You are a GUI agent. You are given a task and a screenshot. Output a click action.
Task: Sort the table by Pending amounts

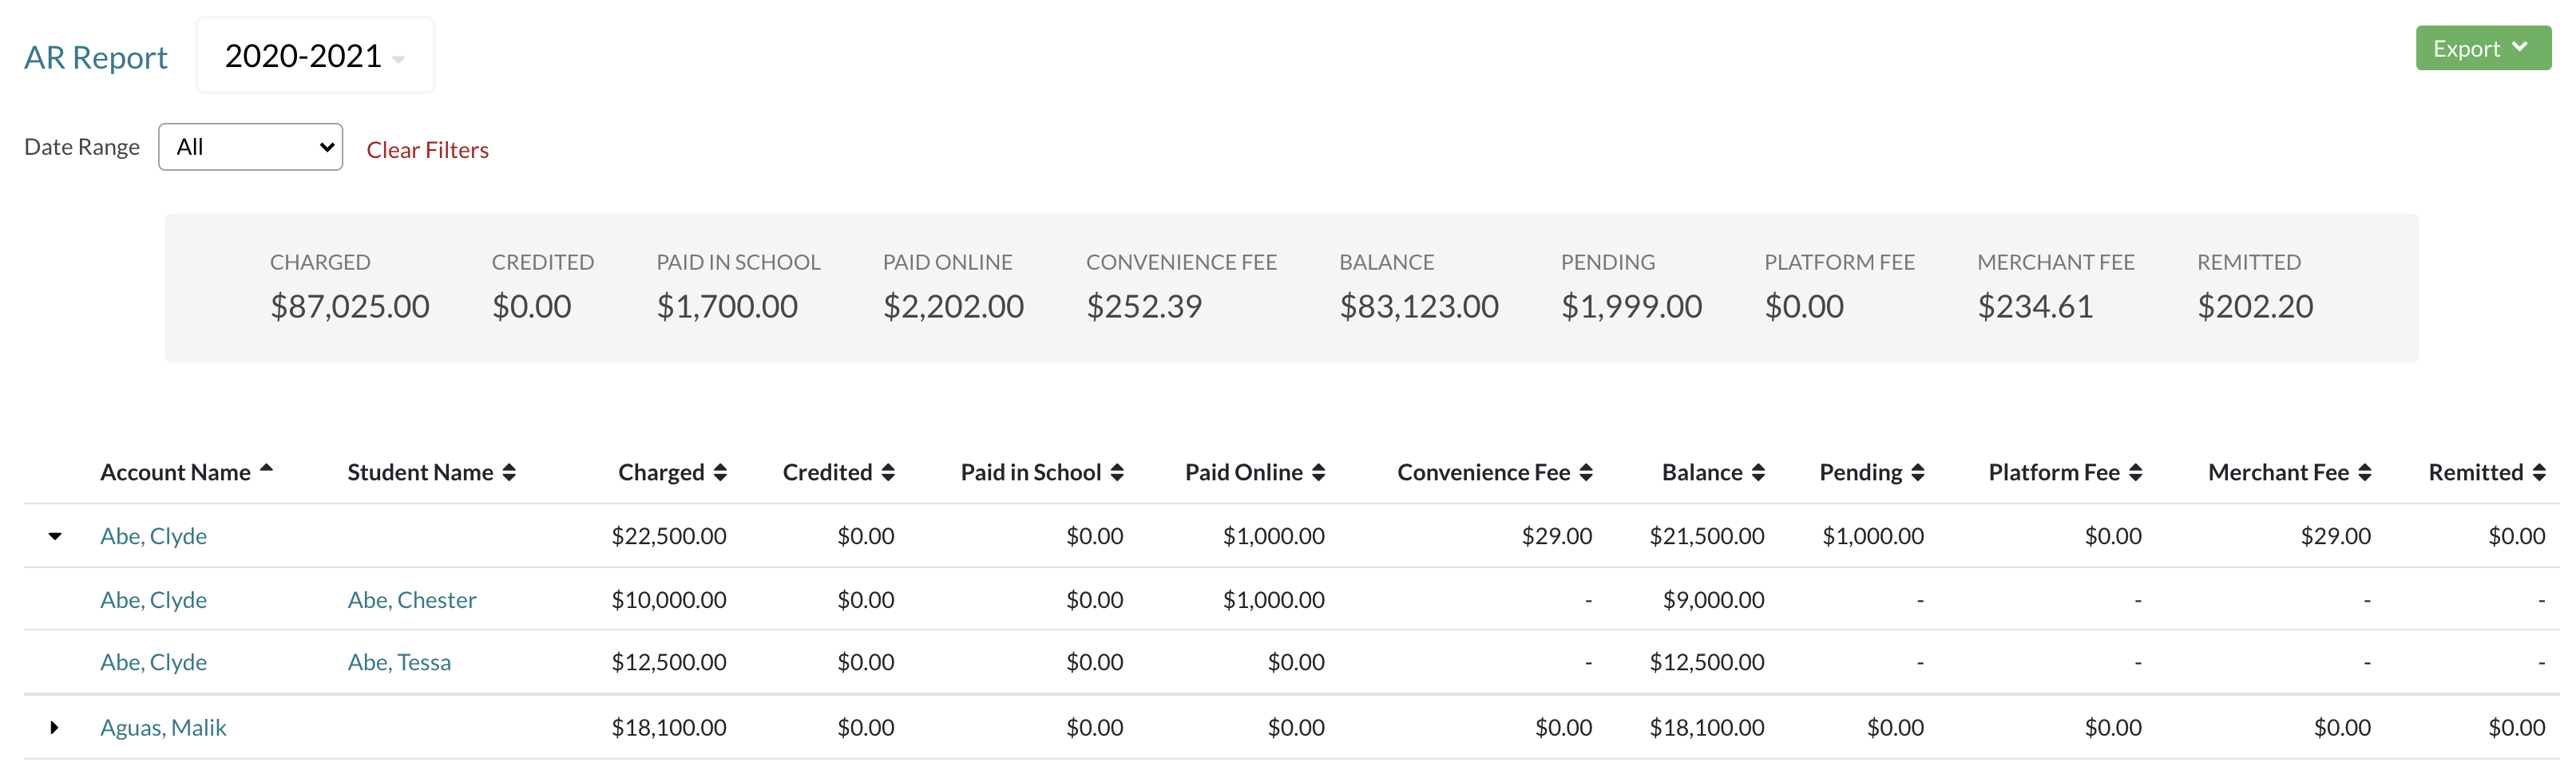[1918, 472]
